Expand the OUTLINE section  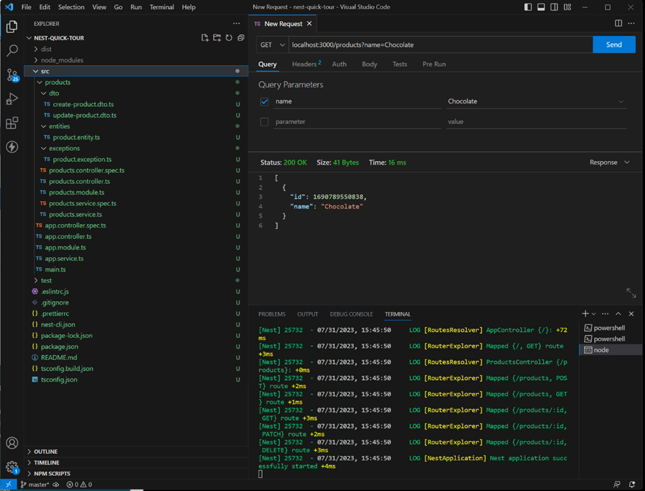pos(136,451)
